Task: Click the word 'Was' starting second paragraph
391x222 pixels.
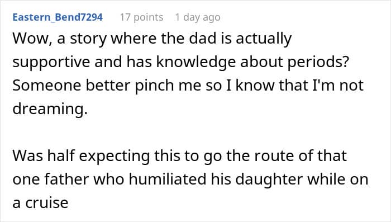Action: pos(28,156)
